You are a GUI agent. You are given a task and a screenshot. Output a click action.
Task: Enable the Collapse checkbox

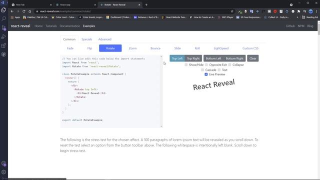(229, 64)
